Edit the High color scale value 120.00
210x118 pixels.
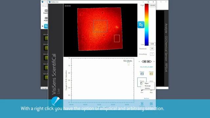(152, 6)
